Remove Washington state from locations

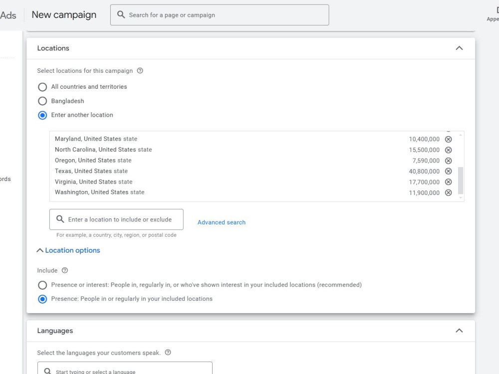pyautogui.click(x=448, y=192)
